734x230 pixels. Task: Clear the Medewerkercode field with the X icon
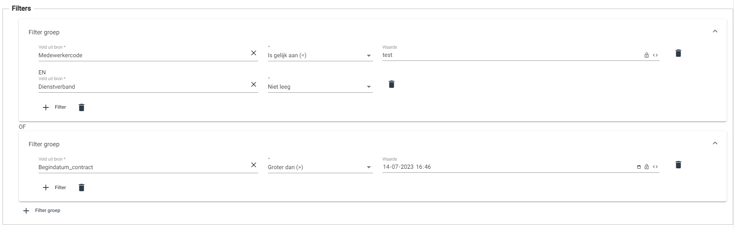pyautogui.click(x=254, y=53)
